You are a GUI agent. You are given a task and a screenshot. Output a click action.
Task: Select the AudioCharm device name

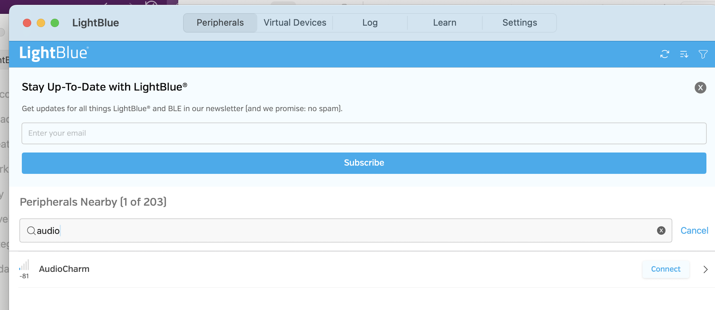coord(64,269)
